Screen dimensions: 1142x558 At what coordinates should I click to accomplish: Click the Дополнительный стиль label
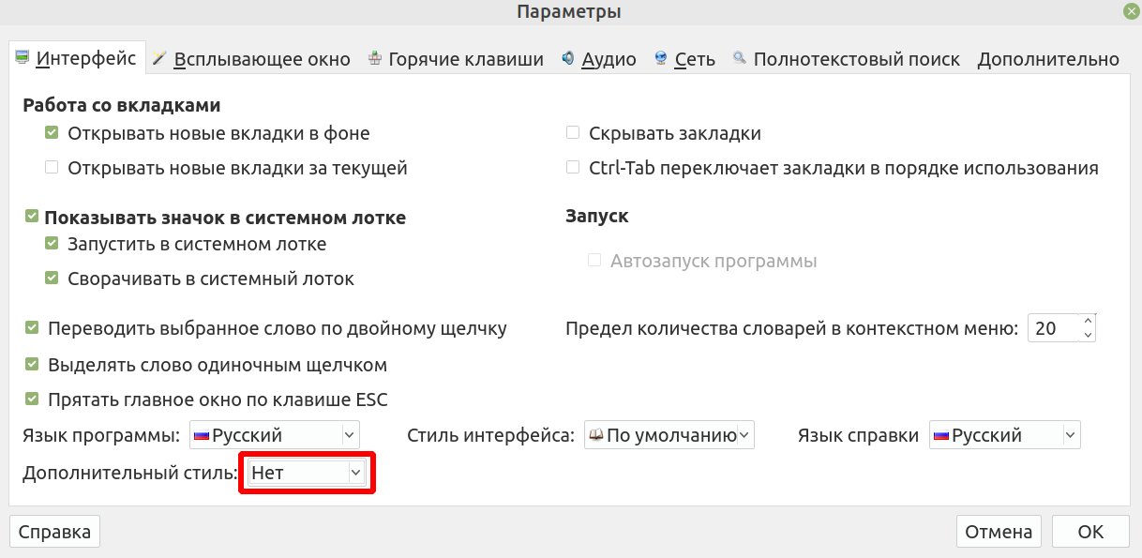coord(129,474)
